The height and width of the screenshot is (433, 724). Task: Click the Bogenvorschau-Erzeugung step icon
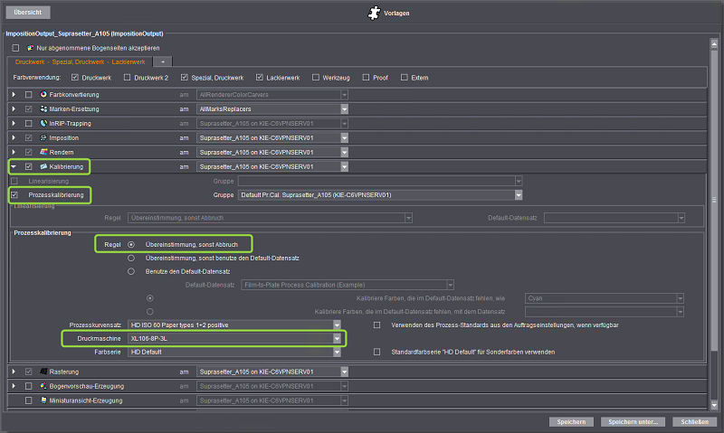[x=43, y=386]
